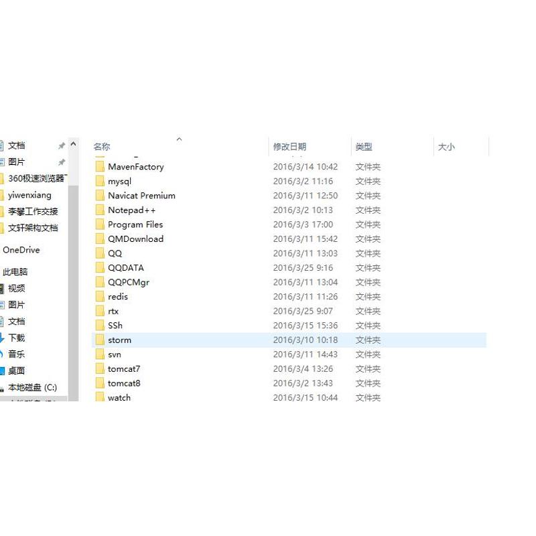Sort by 修改日期 column header
536x536 pixels.
point(289,147)
